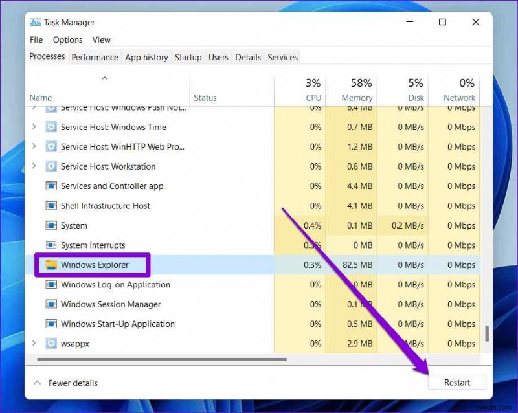Click the Shell Infrastructure Host icon
The height and width of the screenshot is (413, 518).
point(51,206)
